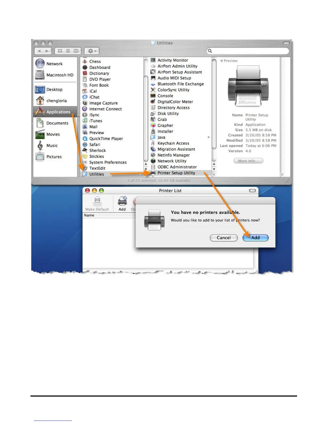The width and height of the screenshot is (327, 423).
Task: Click Cancel in the printer dialog
Action: click(x=224, y=238)
